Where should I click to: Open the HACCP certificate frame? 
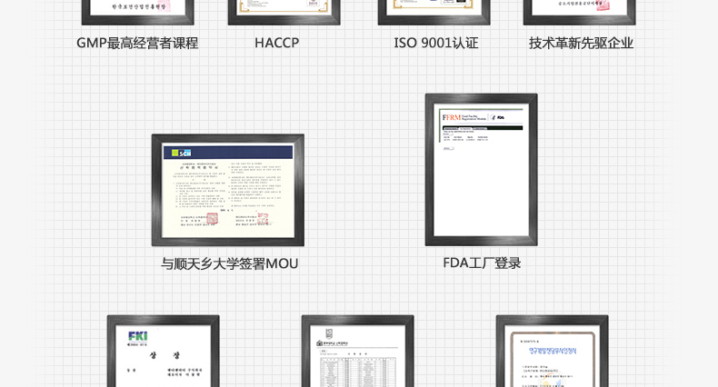coord(284,11)
